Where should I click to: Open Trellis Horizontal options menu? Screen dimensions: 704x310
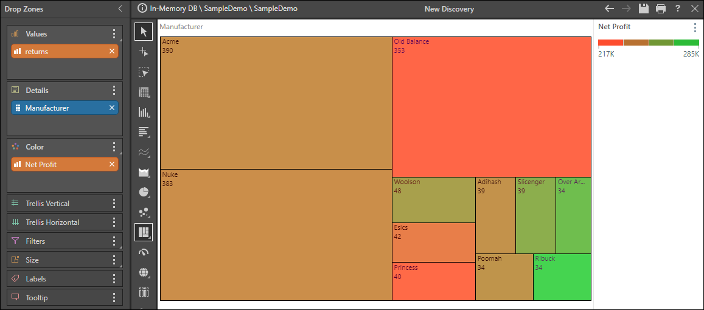114,222
